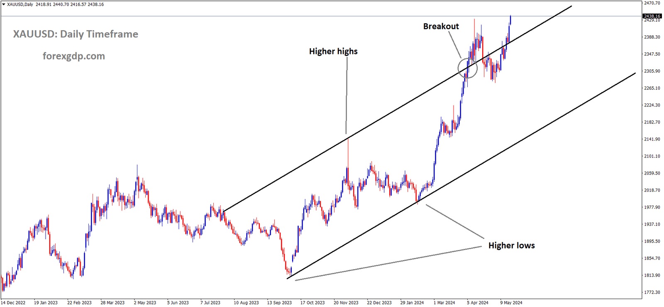Screen dimensions: 664x307
Task: Click the 28 Mar 2023 date label
Action: pyautogui.click(x=112, y=303)
